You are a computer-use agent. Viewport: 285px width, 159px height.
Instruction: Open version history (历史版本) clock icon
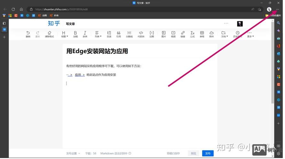tap(238, 34)
